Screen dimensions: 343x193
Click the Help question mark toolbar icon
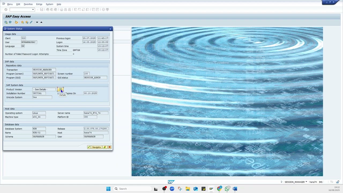[x=103, y=10]
